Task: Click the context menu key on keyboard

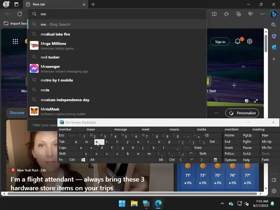Action: 215,160
